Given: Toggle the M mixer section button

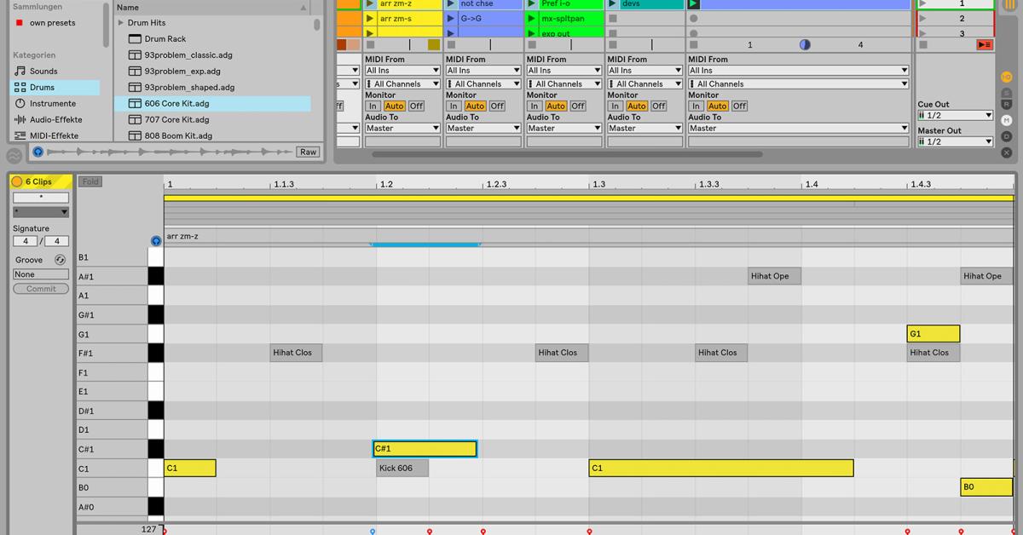Looking at the screenshot, I should 1007,120.
